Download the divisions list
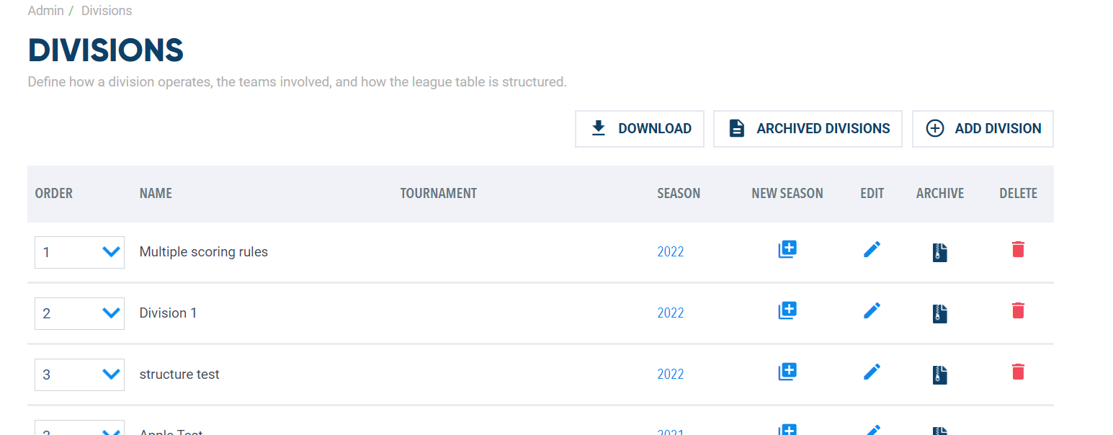Screen dimensions: 1113x435 click(x=640, y=129)
